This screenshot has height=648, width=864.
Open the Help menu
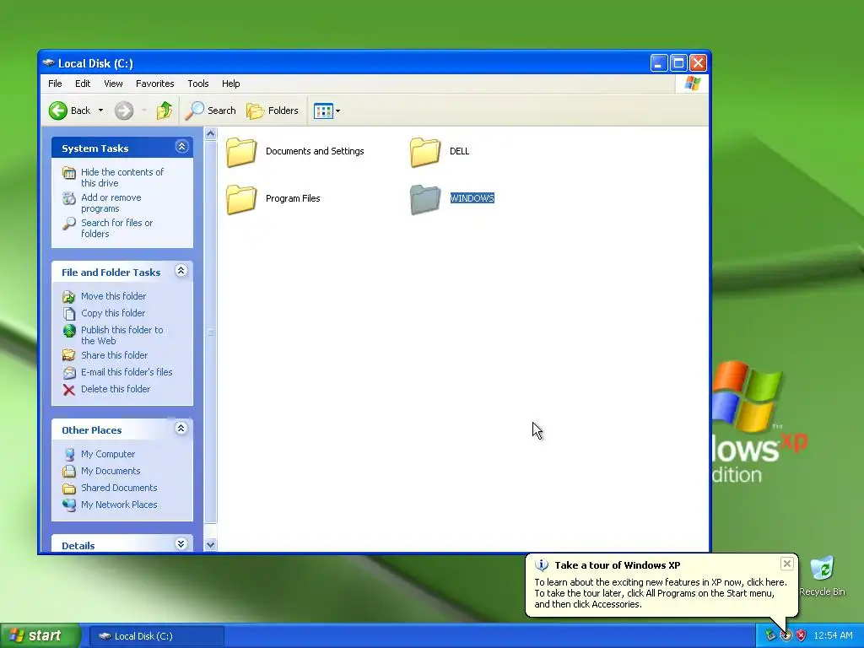coord(231,84)
